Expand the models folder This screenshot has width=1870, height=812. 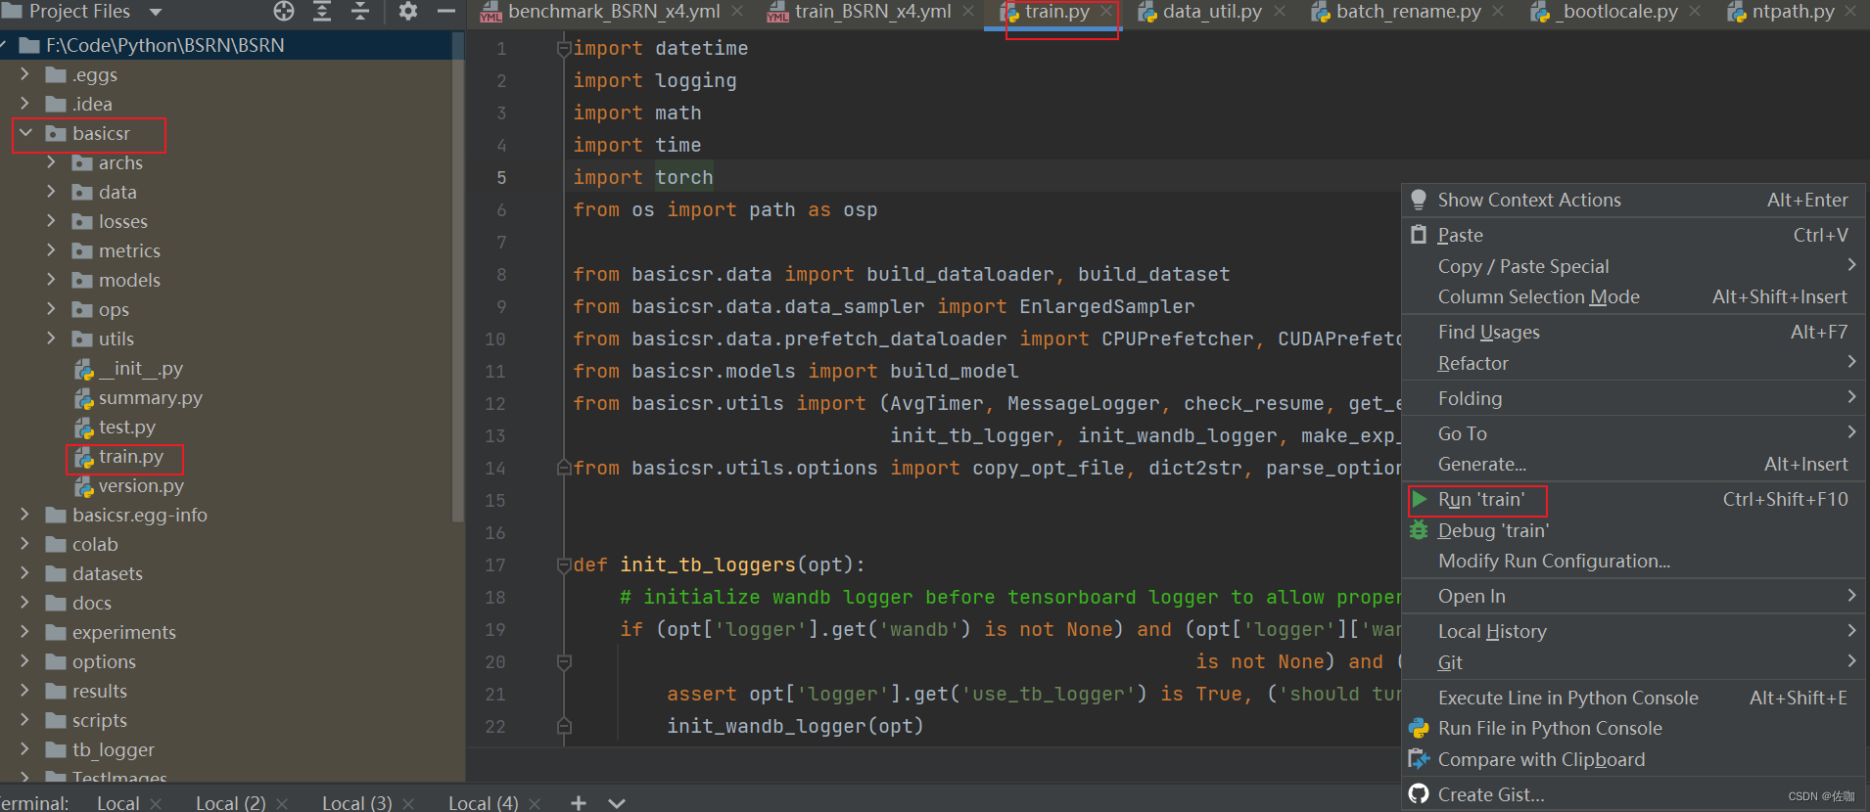pyautogui.click(x=52, y=280)
